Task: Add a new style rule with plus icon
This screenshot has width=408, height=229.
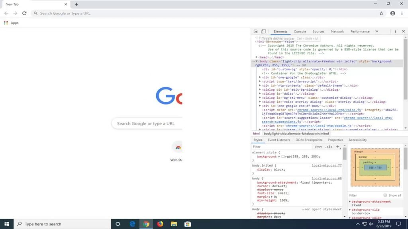Action: [x=338, y=147]
